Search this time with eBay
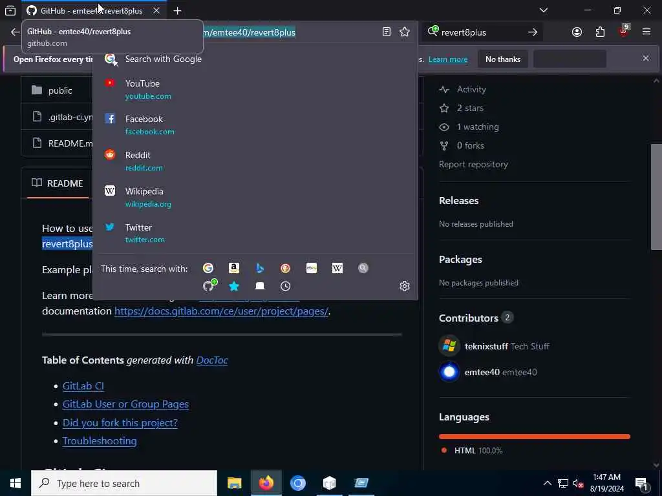 tap(312, 268)
